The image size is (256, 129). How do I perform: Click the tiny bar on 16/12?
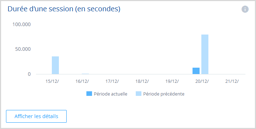pos(85,74)
